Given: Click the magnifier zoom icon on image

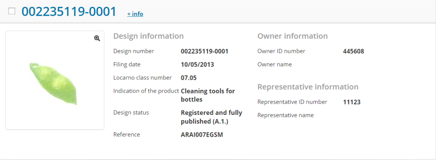Looking at the screenshot, I should 97,39.
